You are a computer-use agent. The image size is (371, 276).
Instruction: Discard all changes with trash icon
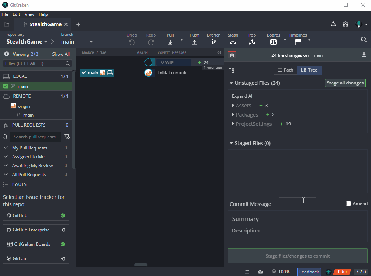(232, 55)
